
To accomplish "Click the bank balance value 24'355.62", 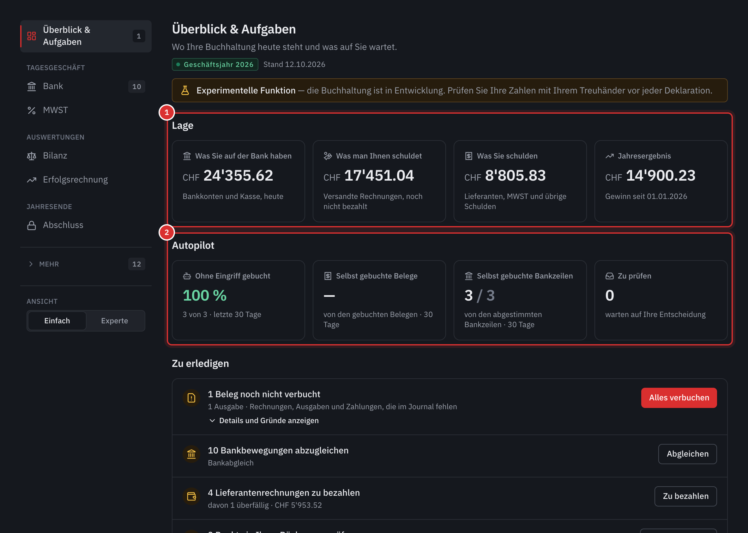I will [x=238, y=176].
